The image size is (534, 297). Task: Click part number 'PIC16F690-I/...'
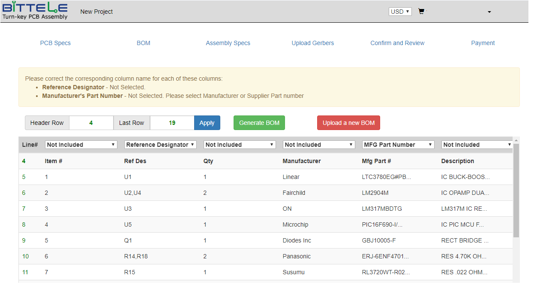pyautogui.click(x=382, y=224)
